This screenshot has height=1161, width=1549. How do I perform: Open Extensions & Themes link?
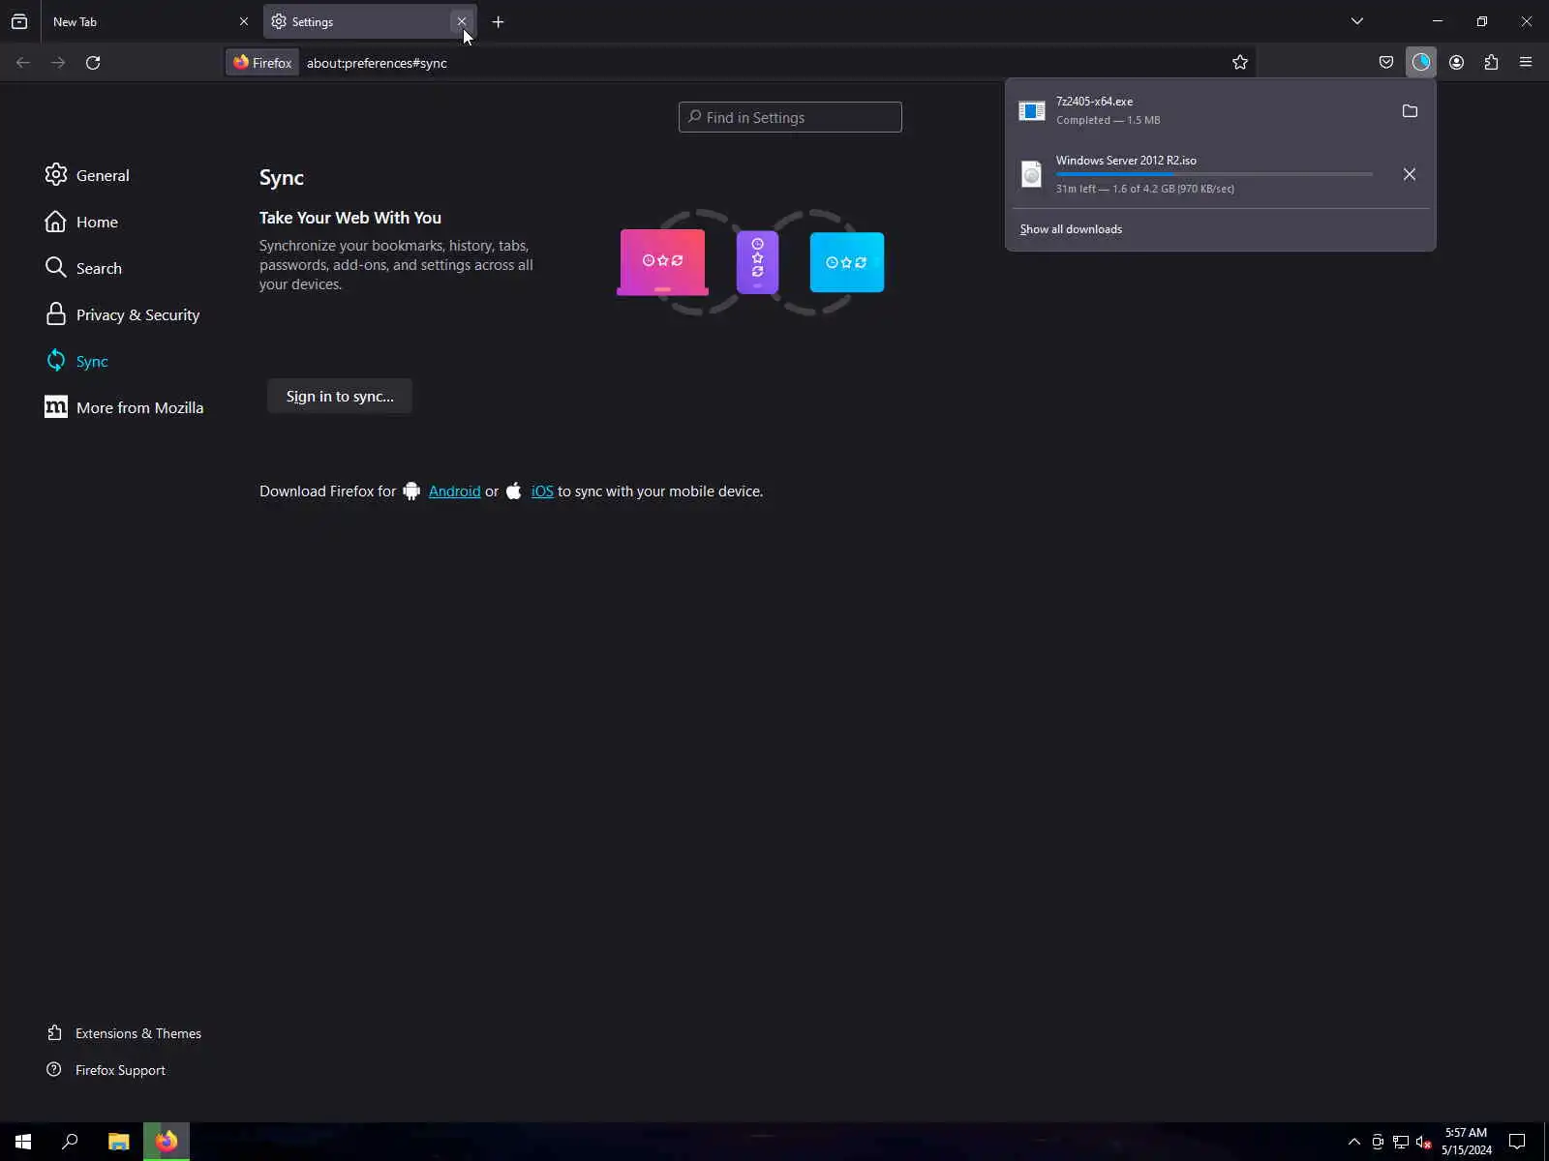(124, 1033)
